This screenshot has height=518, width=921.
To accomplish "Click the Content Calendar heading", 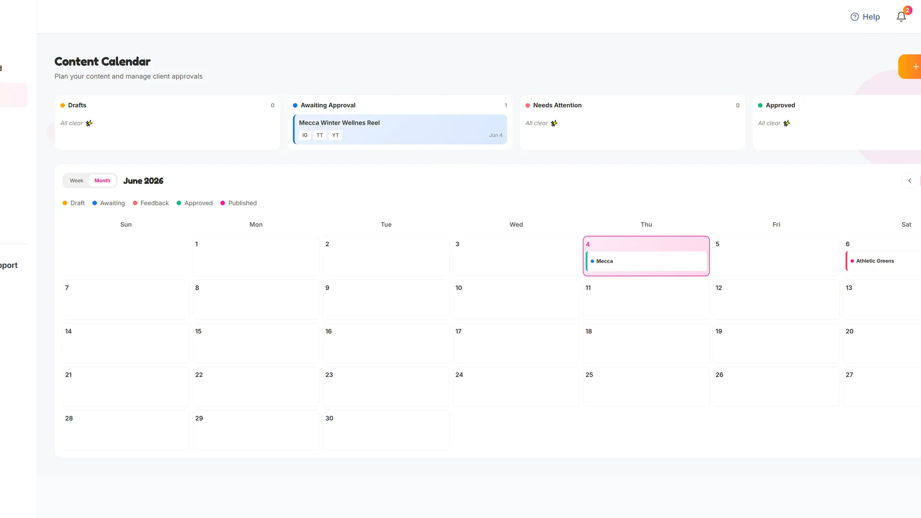I will coord(102,61).
